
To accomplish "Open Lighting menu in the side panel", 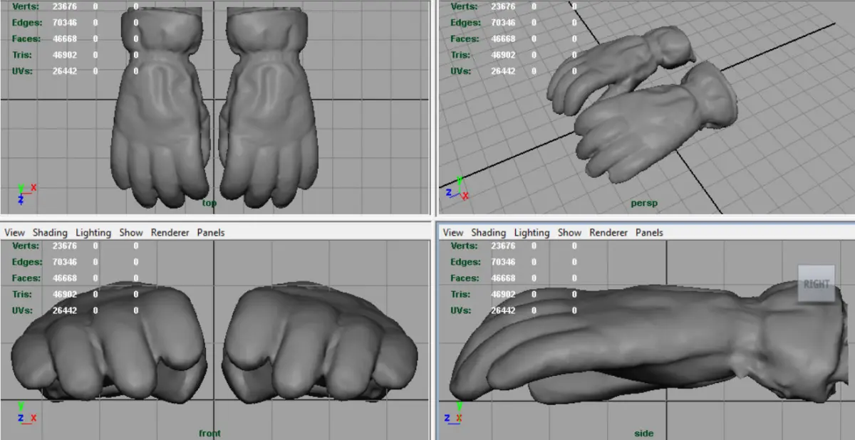I will click(532, 233).
